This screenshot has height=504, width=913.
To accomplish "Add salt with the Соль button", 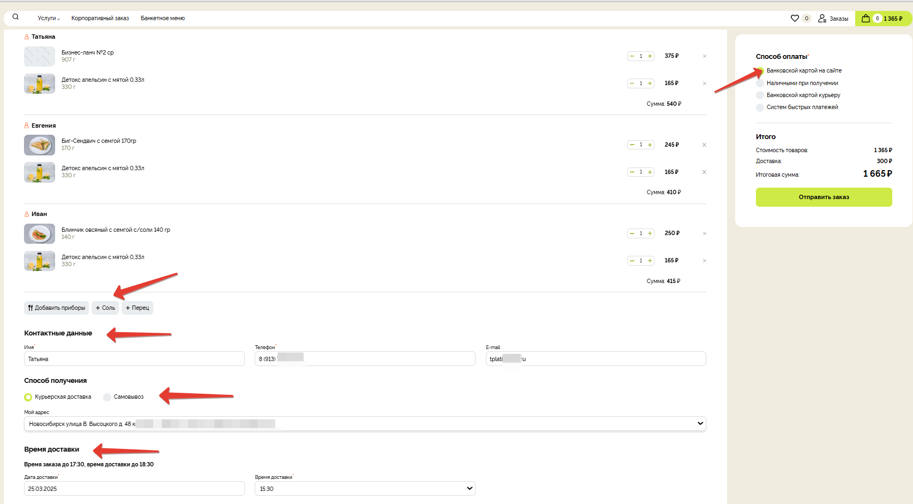I will click(105, 308).
